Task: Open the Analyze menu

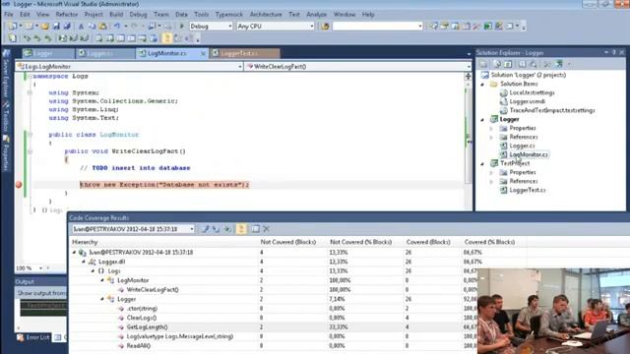Action: [x=317, y=15]
